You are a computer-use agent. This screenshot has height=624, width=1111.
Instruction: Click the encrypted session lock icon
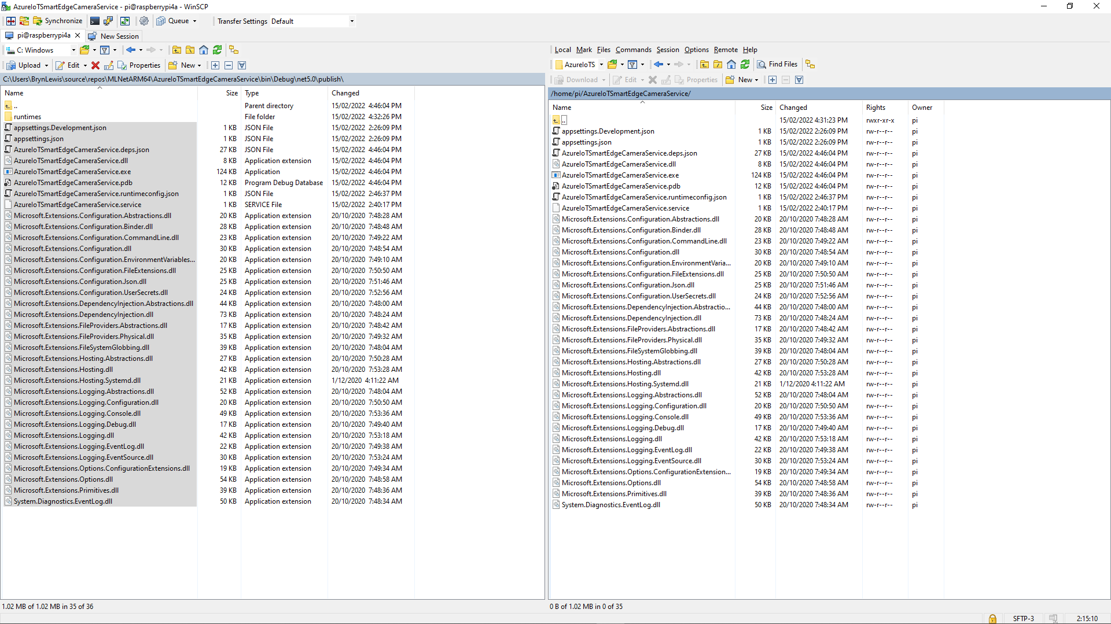992,618
